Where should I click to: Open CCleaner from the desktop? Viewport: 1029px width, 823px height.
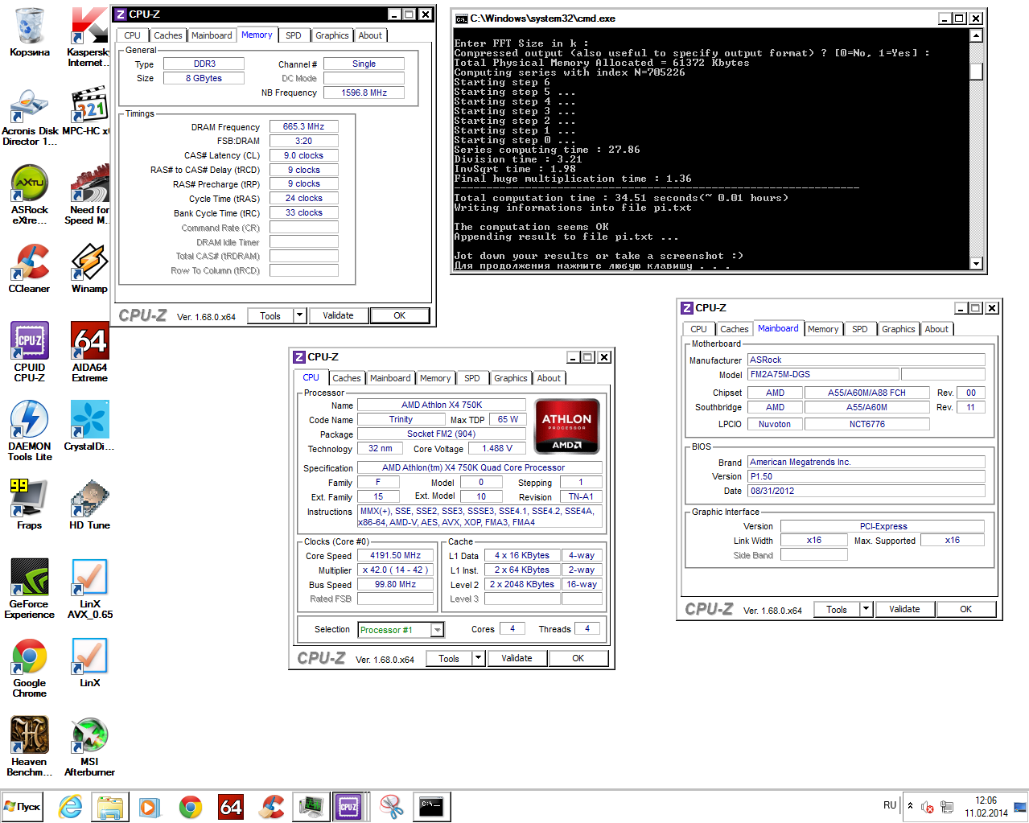pyautogui.click(x=30, y=269)
